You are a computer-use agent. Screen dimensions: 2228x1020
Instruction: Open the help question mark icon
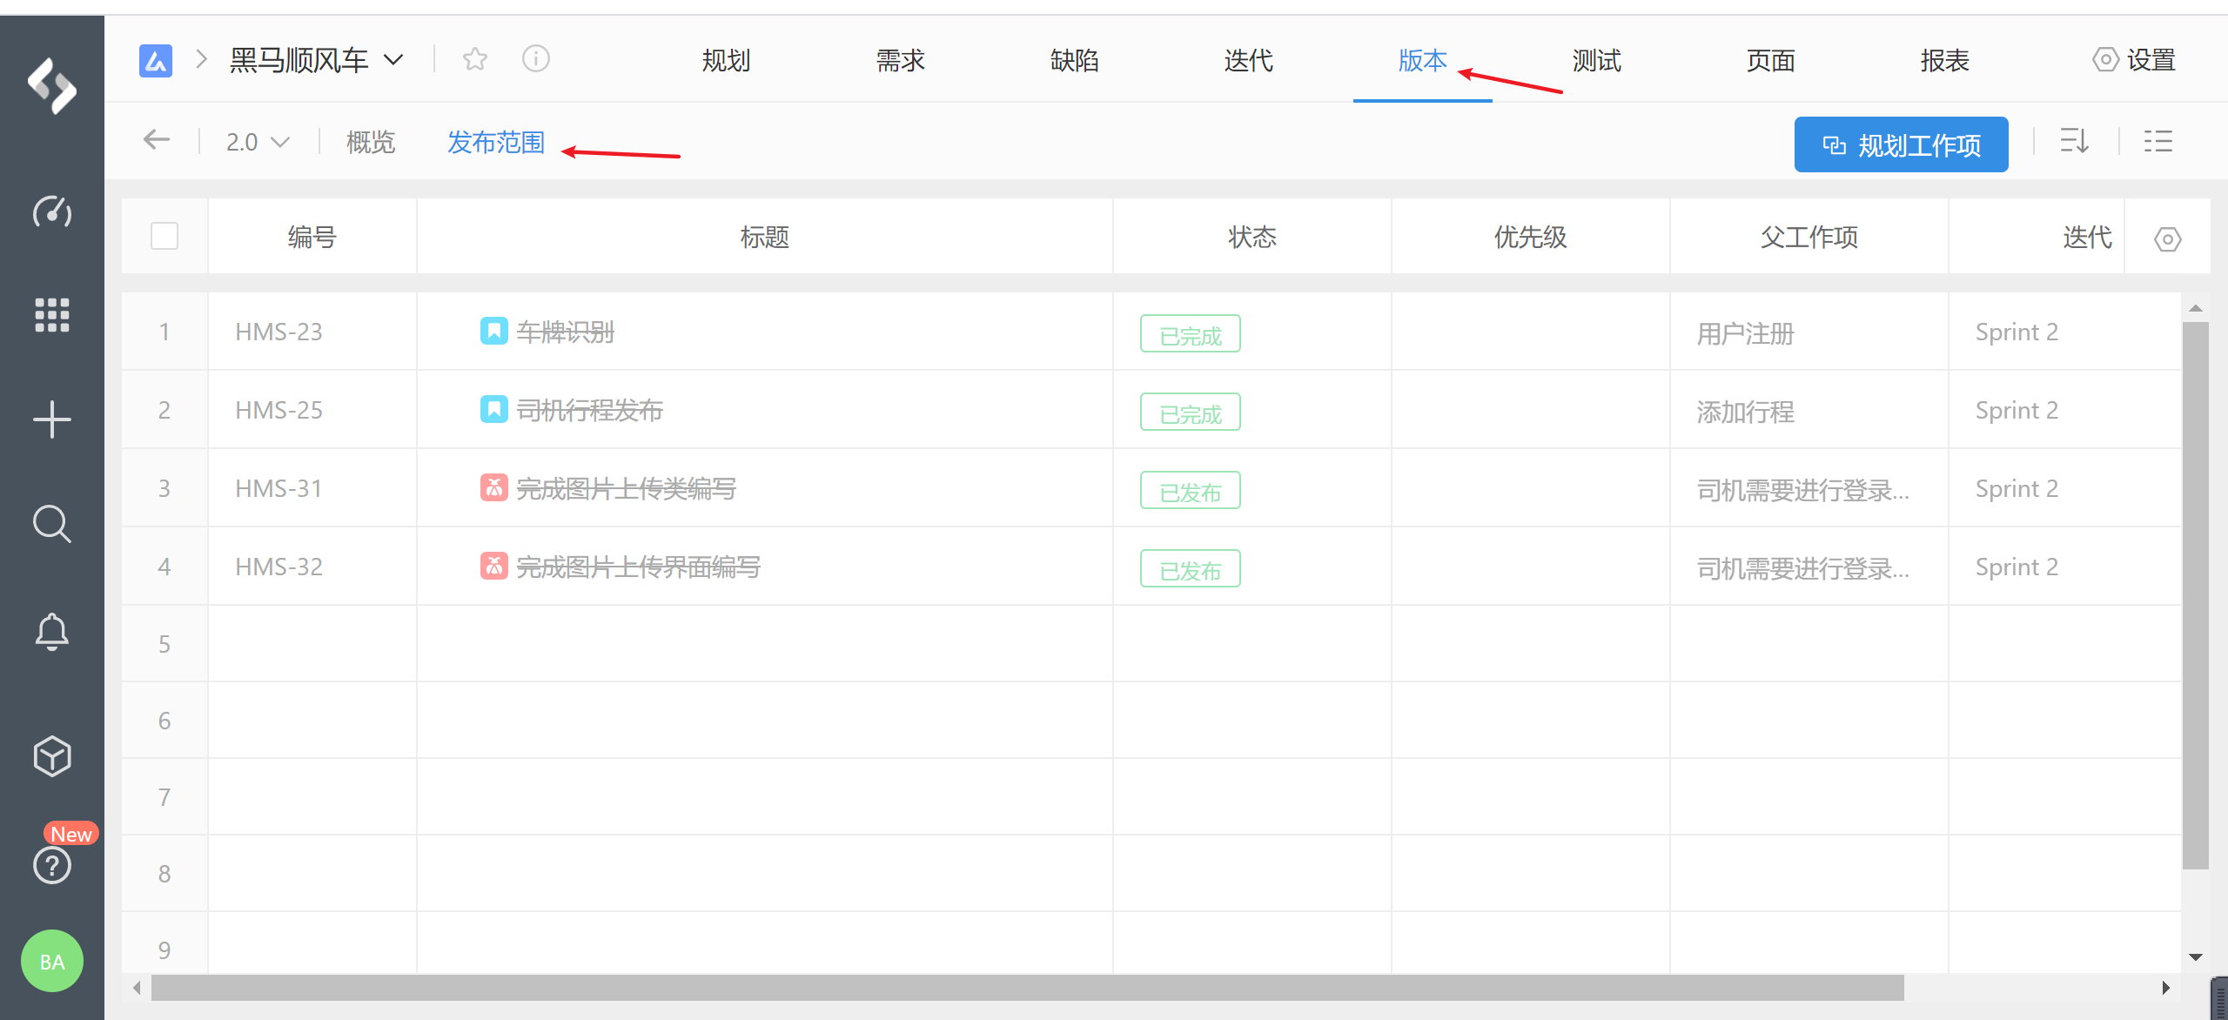tap(51, 865)
